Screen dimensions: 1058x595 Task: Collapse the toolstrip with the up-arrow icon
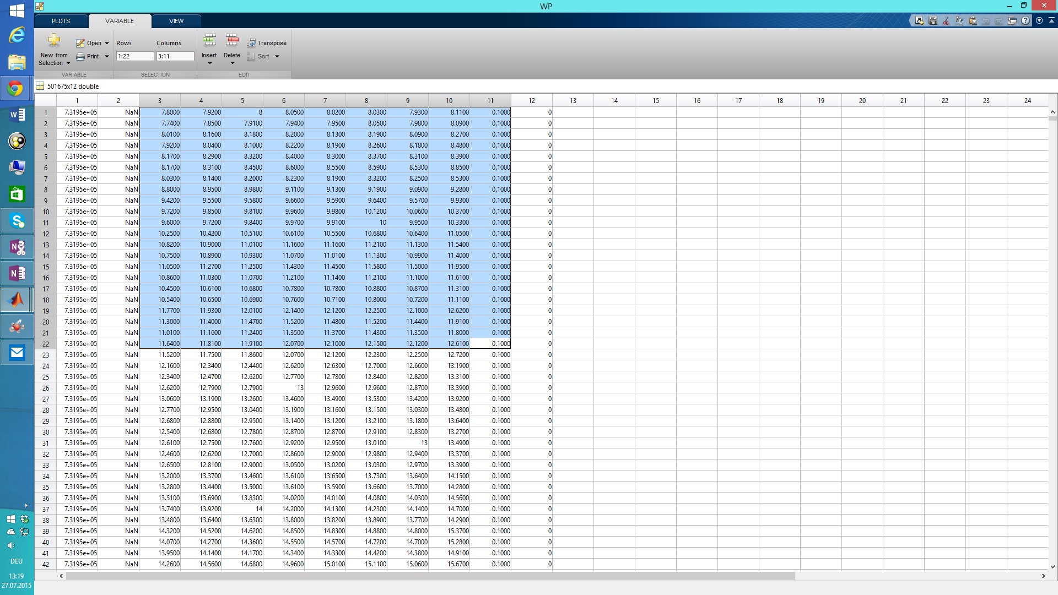(1051, 21)
